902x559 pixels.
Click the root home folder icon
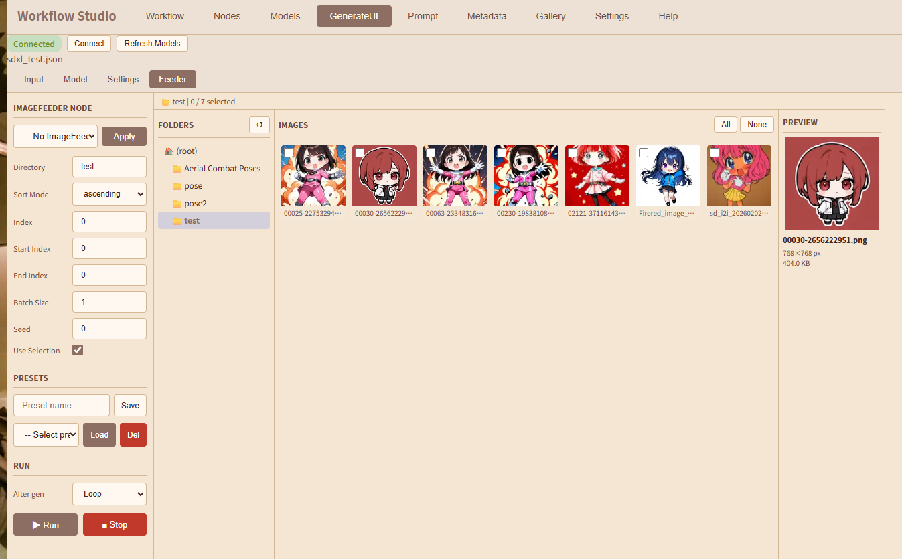[x=169, y=151]
